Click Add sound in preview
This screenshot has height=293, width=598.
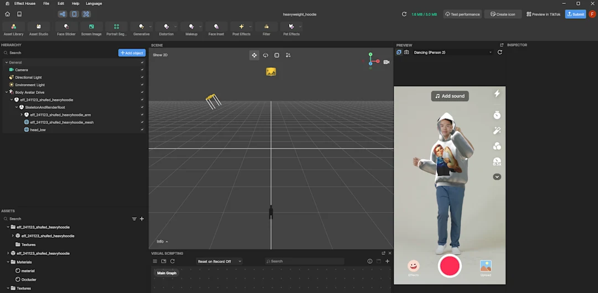[450, 96]
